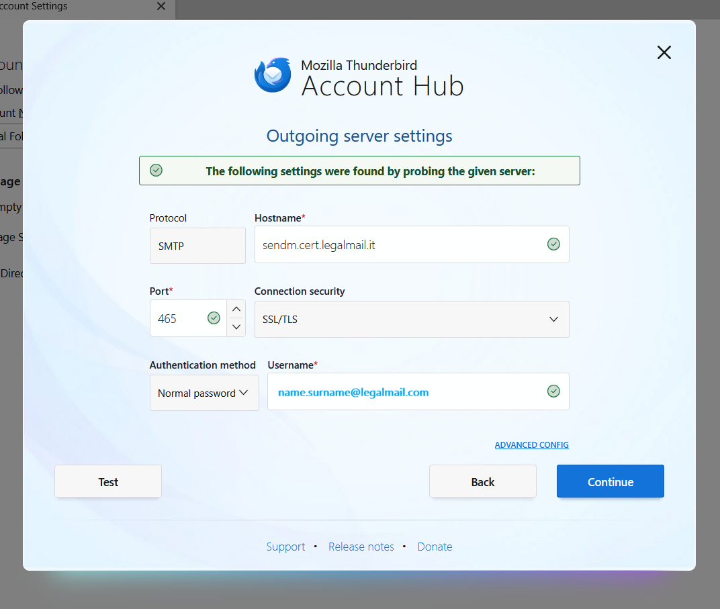The height and width of the screenshot is (609, 720).
Task: Click the blue Continue button
Action: coord(610,481)
